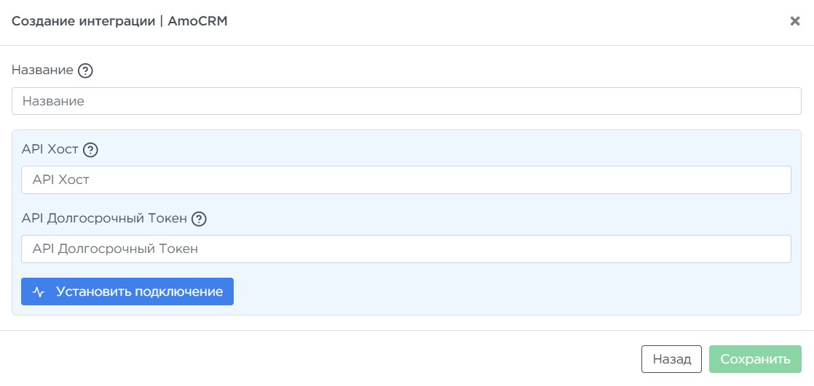The height and width of the screenshot is (386, 814).
Task: Click empty space in the blue connection panel
Action: pos(510,291)
